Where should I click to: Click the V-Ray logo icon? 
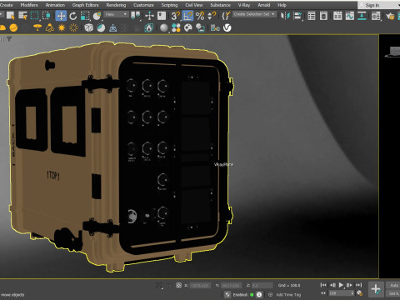227,27
